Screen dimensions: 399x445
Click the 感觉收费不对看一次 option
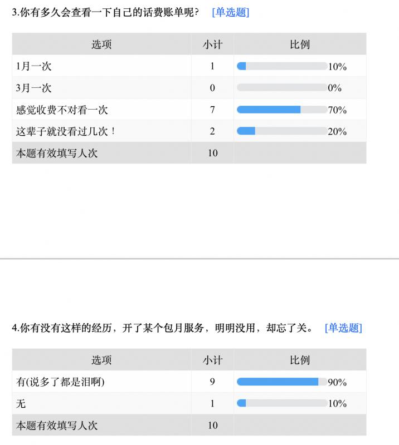point(62,110)
